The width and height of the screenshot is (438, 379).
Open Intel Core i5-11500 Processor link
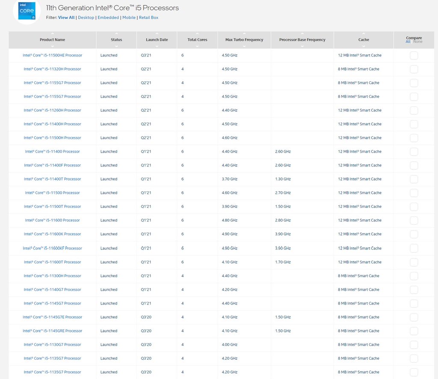[x=52, y=193]
